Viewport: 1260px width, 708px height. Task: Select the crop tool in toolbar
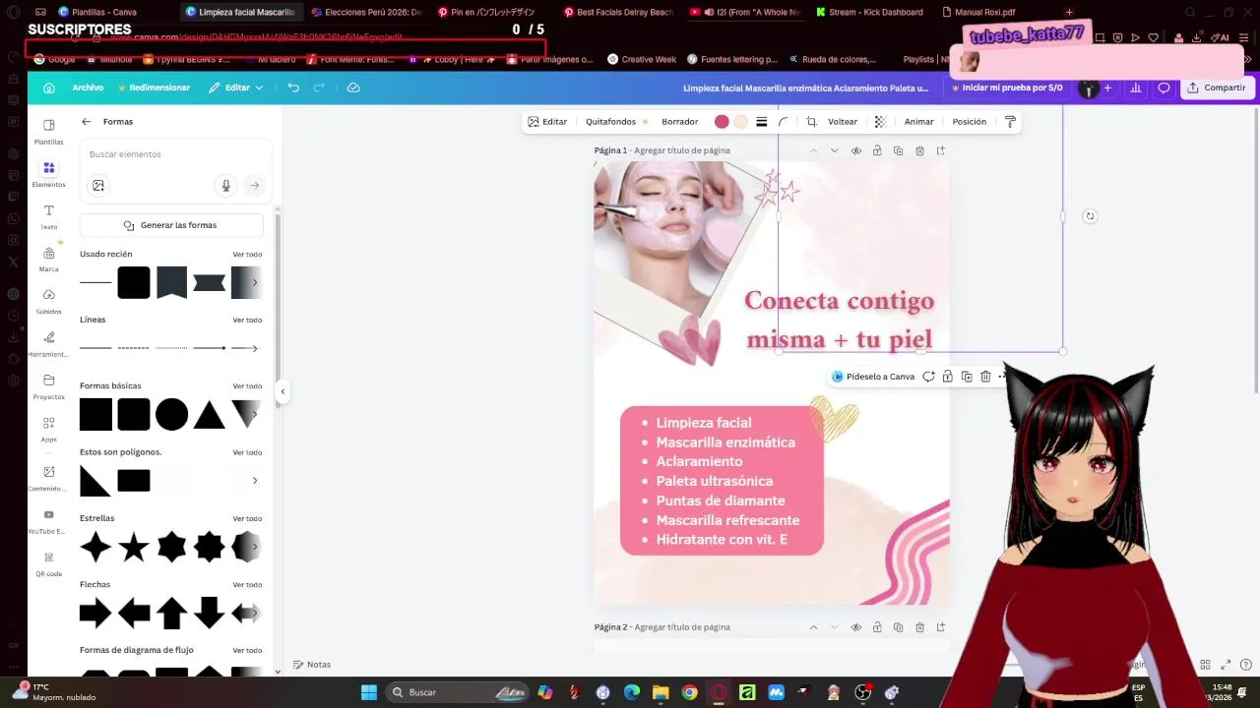811,122
